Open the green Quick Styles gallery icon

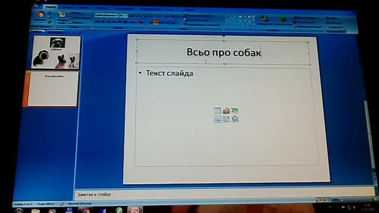282,20
